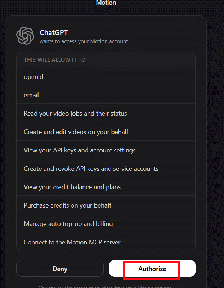The height and width of the screenshot is (288, 224).
Task: Click the word 'Authorize' inside white button
Action: (152, 269)
